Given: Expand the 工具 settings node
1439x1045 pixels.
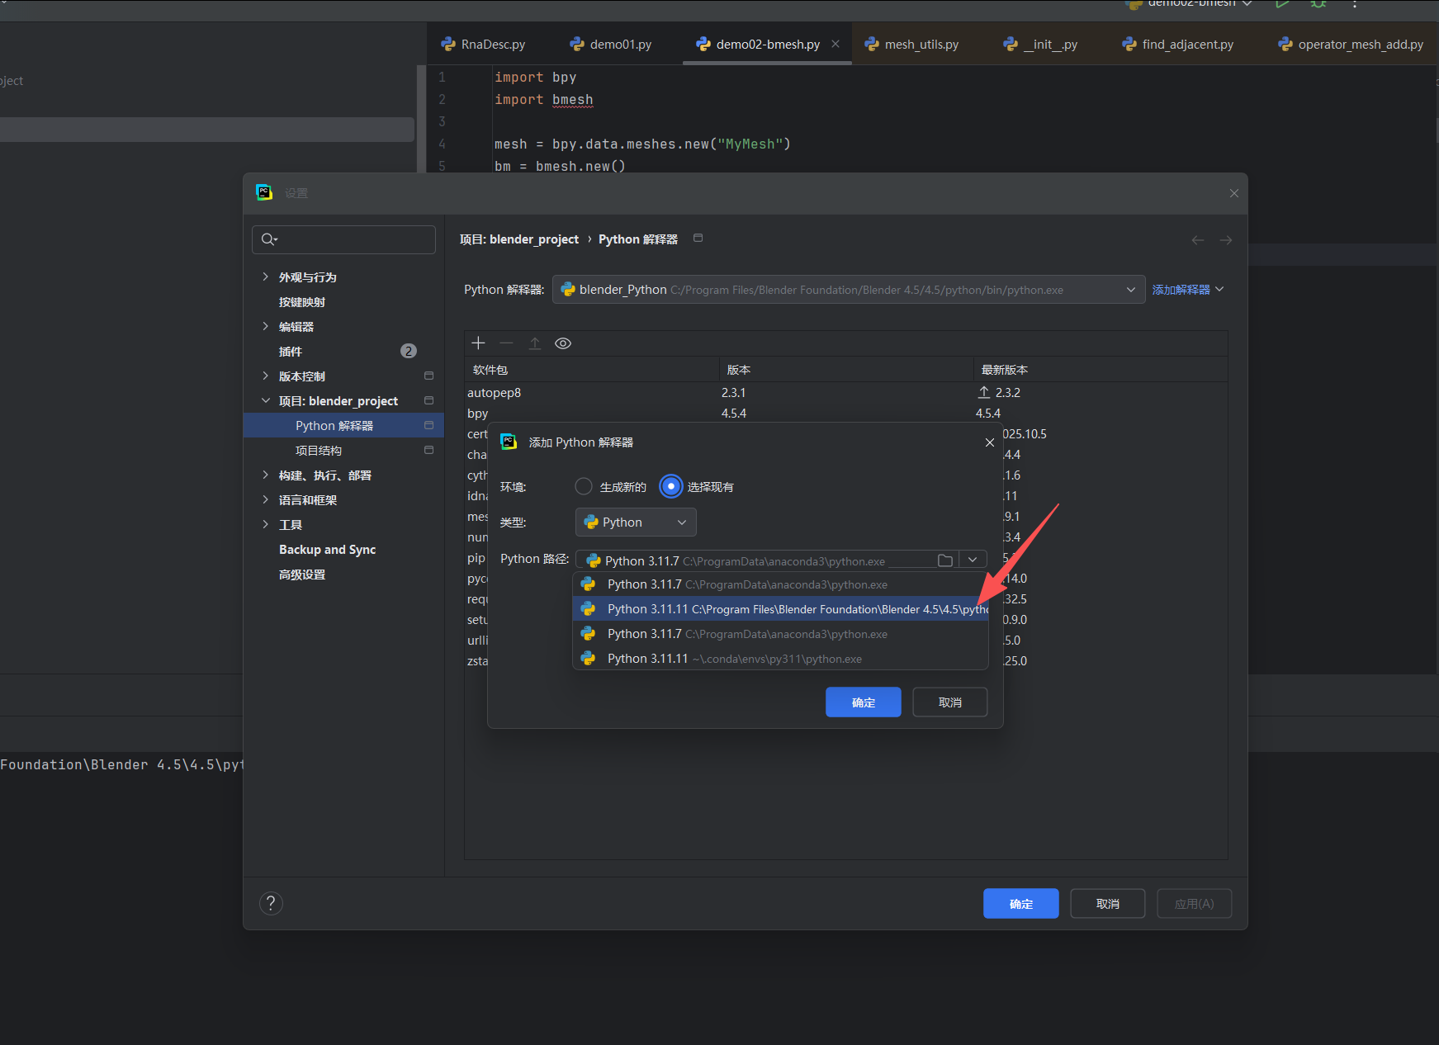Looking at the screenshot, I should click(x=265, y=524).
